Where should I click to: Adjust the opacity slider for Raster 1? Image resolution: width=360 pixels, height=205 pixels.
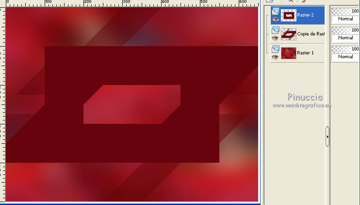click(345, 49)
